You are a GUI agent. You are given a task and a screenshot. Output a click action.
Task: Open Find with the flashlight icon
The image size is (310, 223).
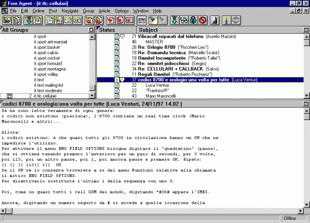[153, 20]
